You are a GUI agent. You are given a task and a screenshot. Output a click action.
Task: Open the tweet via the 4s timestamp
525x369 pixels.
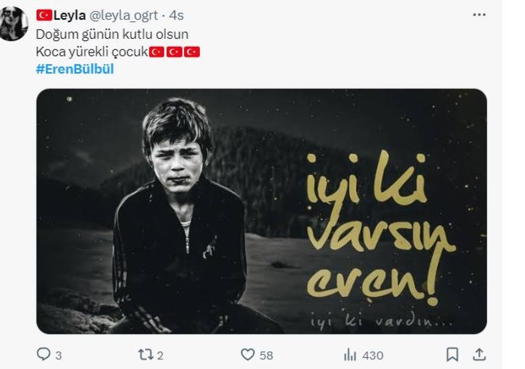(x=176, y=16)
